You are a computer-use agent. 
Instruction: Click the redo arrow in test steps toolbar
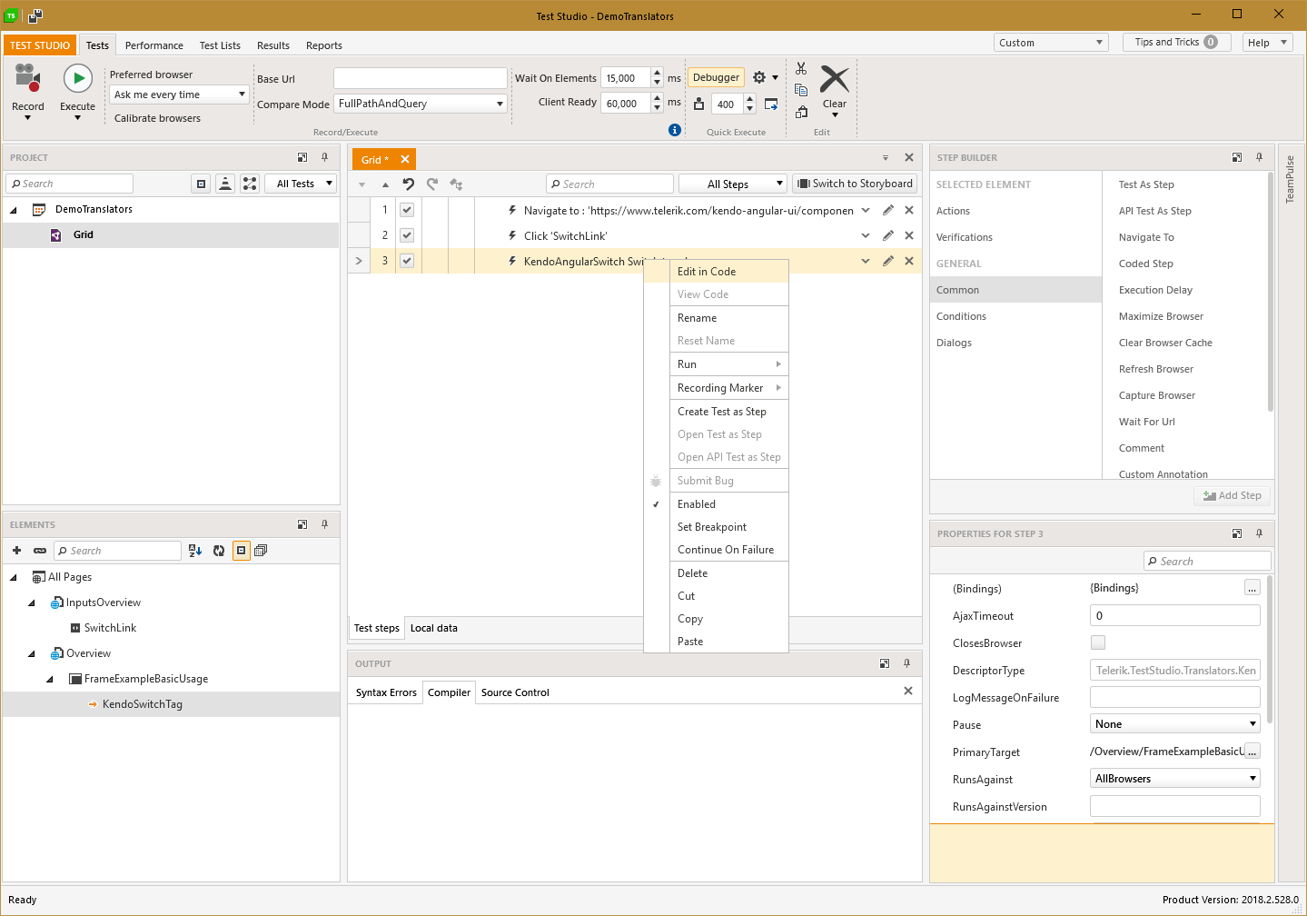coord(432,184)
